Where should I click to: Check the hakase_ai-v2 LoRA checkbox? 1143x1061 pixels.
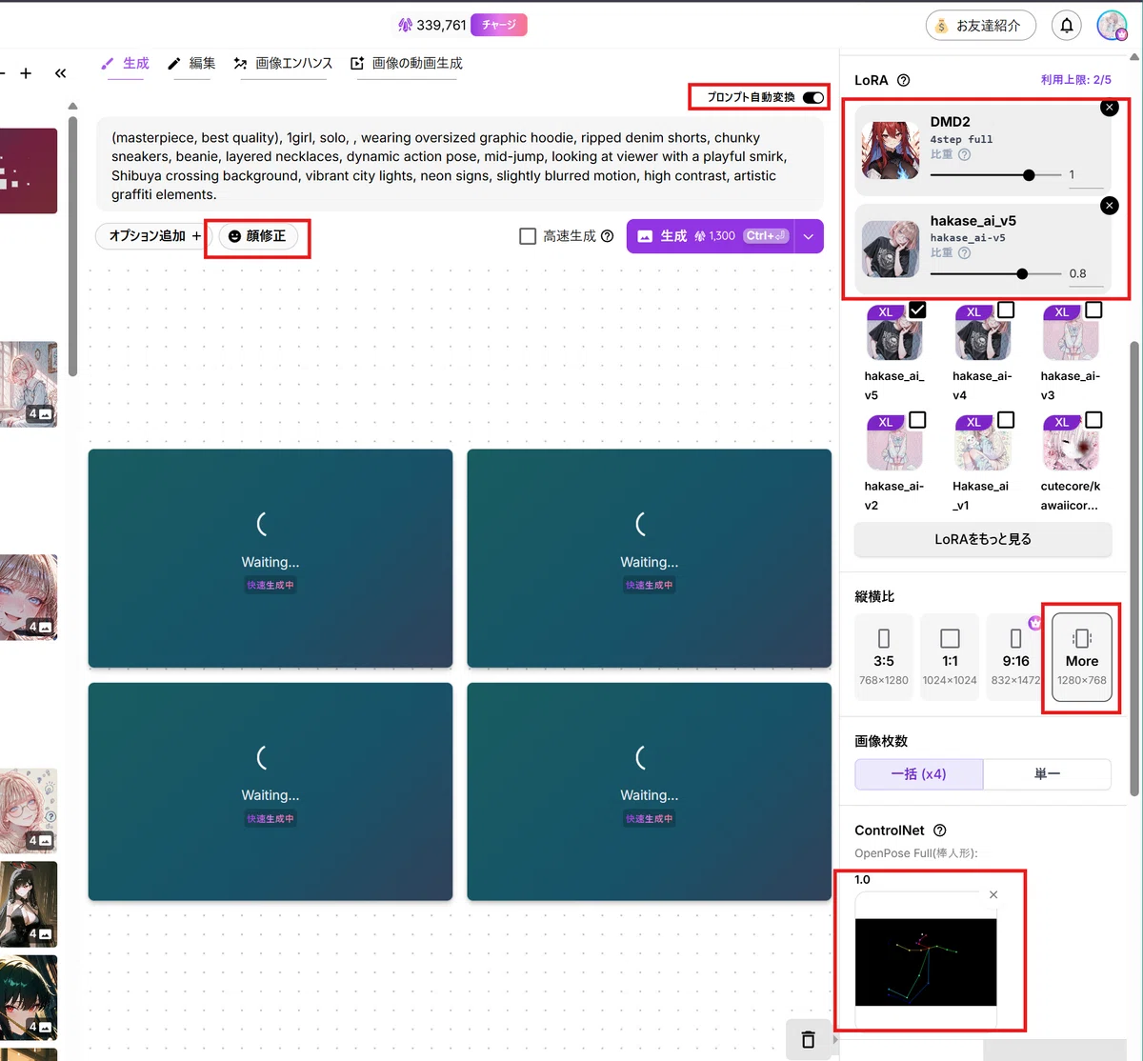click(x=917, y=420)
